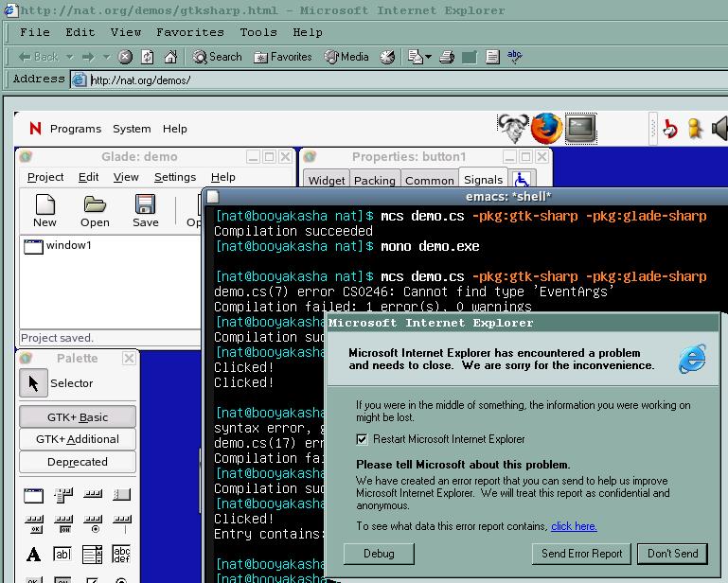Image resolution: width=728 pixels, height=583 pixels.
Task: Open the accessibility wheelchair tab in Properties
Action: (x=523, y=179)
